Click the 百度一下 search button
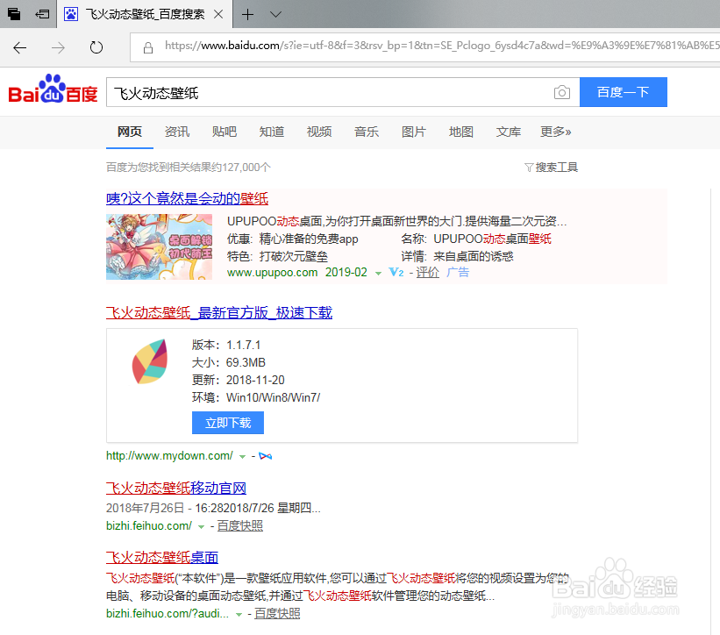The width and height of the screenshot is (720, 635). tap(624, 92)
